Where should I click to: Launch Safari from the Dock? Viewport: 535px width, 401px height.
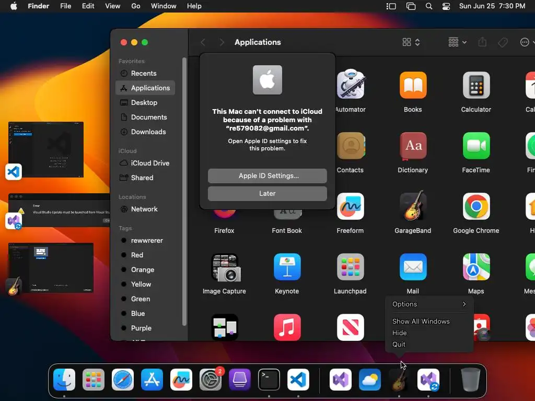click(123, 380)
